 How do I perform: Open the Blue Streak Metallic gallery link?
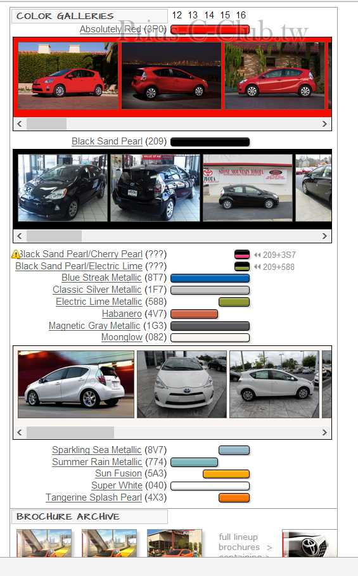(x=101, y=278)
